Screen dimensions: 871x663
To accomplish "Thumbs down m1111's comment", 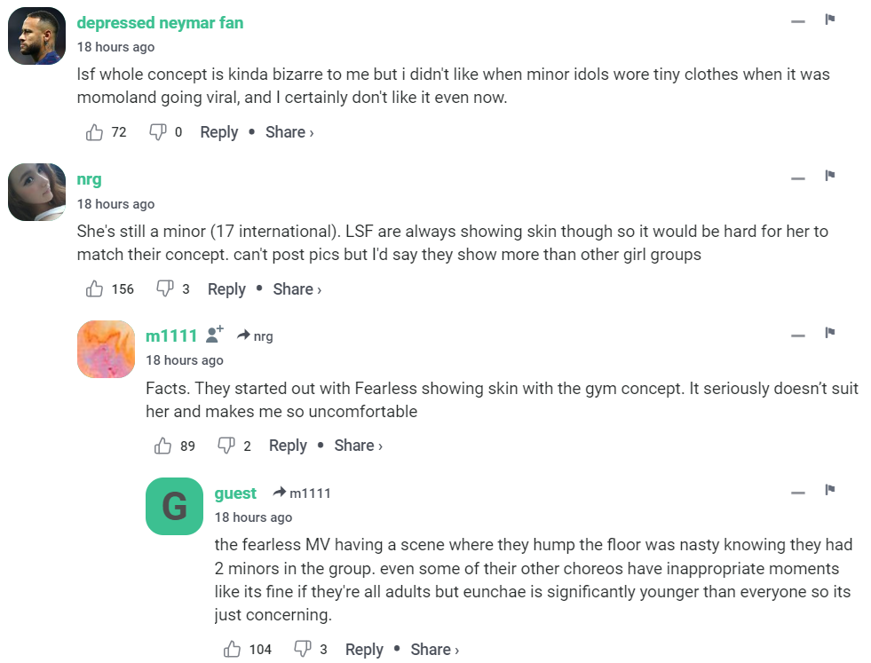I will tap(226, 446).
